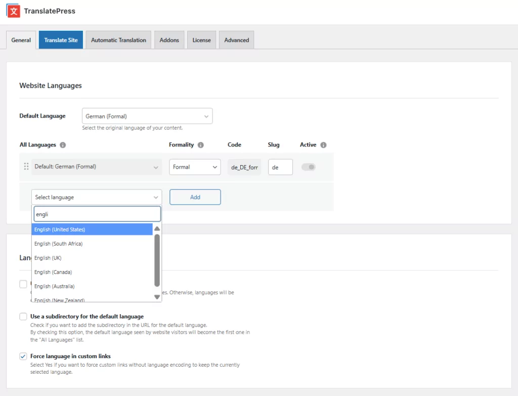
Task: Select English (United States) from list
Action: tap(92, 229)
